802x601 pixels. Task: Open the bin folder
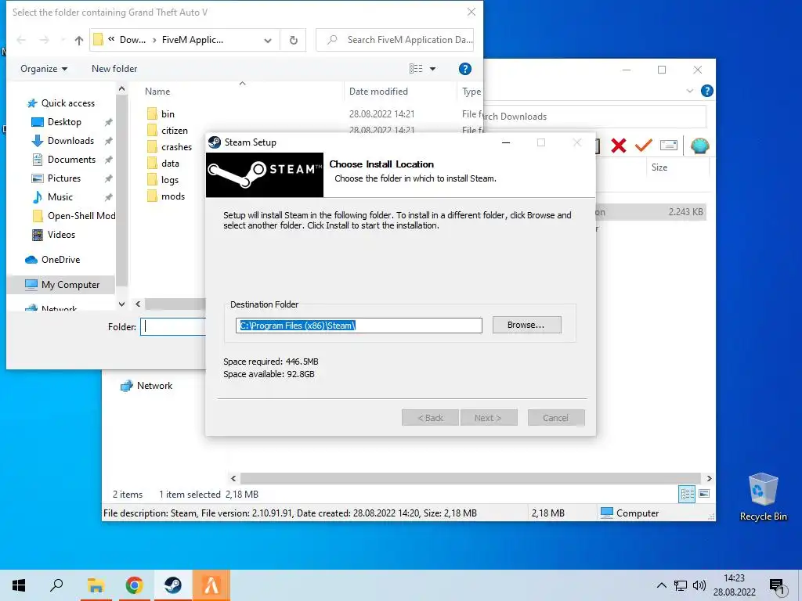coord(168,114)
